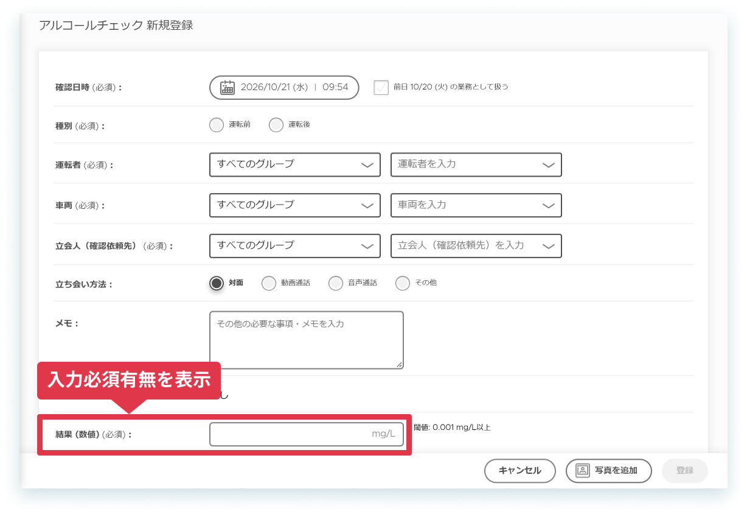Toggle 前日 10/20 (火) の業務として扱う checkbox
Viewport: 747px width, 514px height.
pos(381,87)
